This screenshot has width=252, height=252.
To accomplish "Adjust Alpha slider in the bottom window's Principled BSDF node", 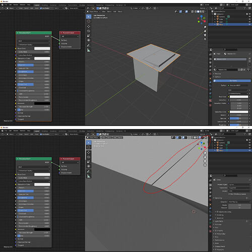I will click(34, 236).
